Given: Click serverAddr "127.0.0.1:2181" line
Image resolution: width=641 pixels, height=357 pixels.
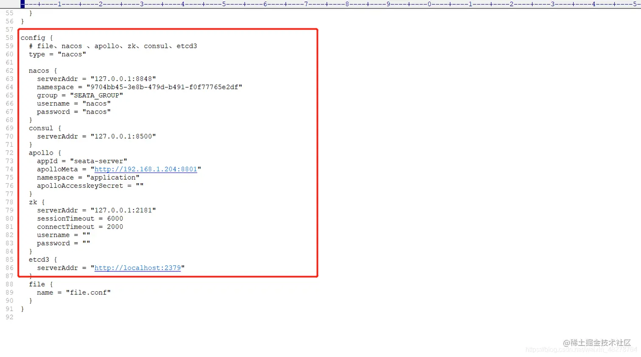Looking at the screenshot, I should [x=96, y=210].
